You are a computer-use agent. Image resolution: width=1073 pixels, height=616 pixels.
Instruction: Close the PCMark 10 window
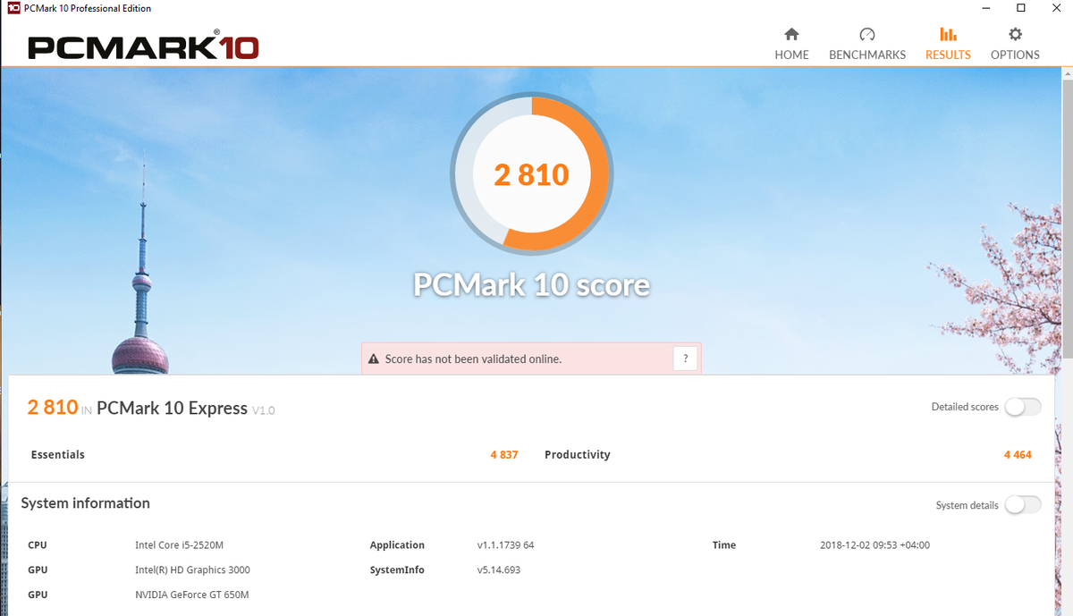1056,8
